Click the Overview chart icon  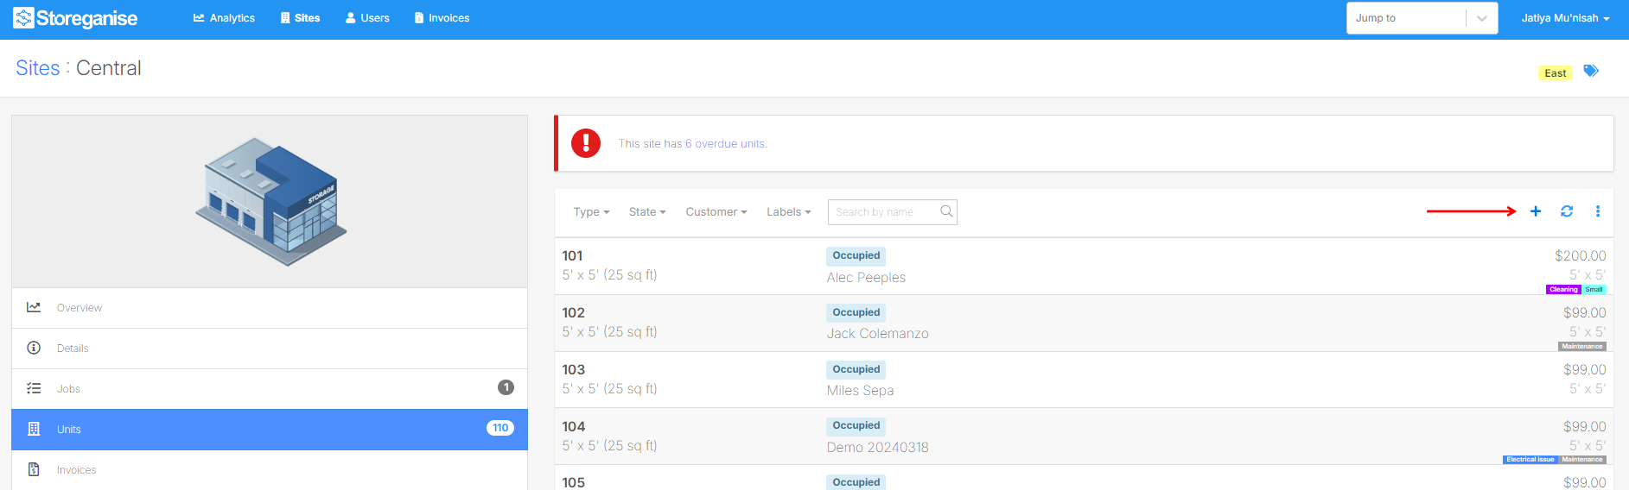click(34, 307)
